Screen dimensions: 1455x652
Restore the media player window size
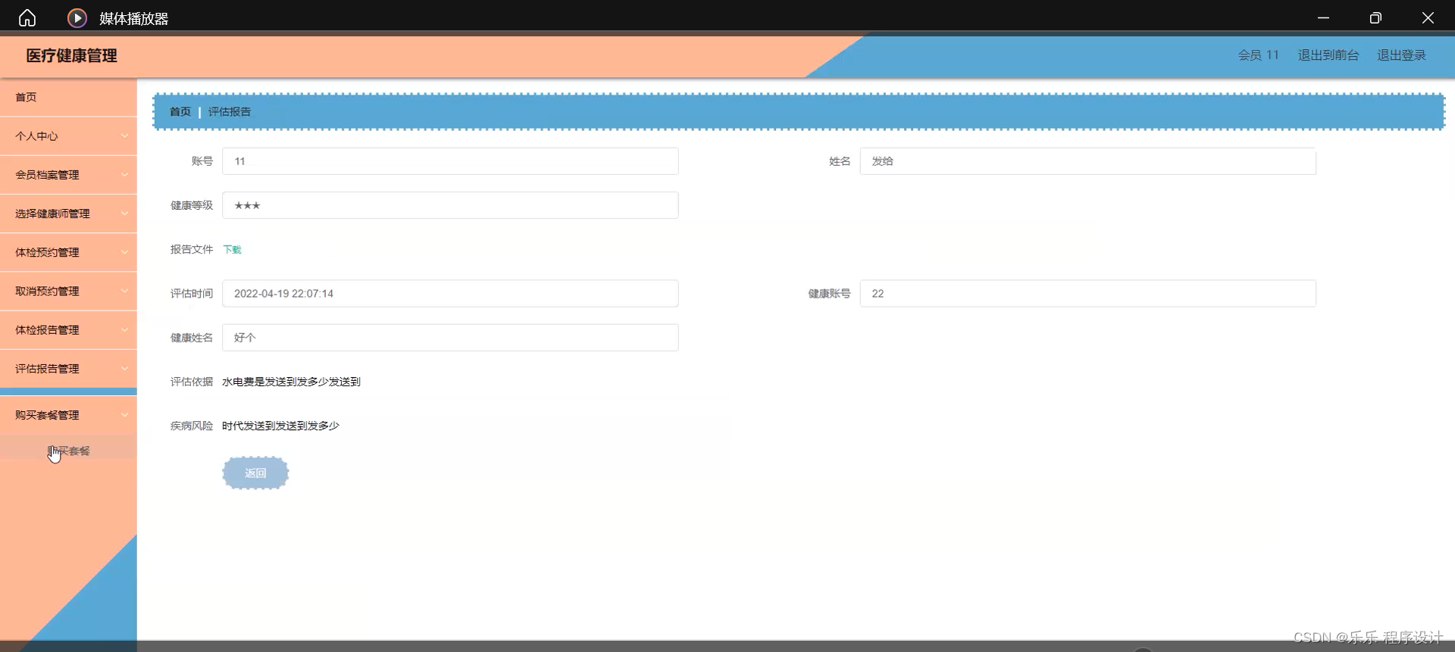point(1375,18)
